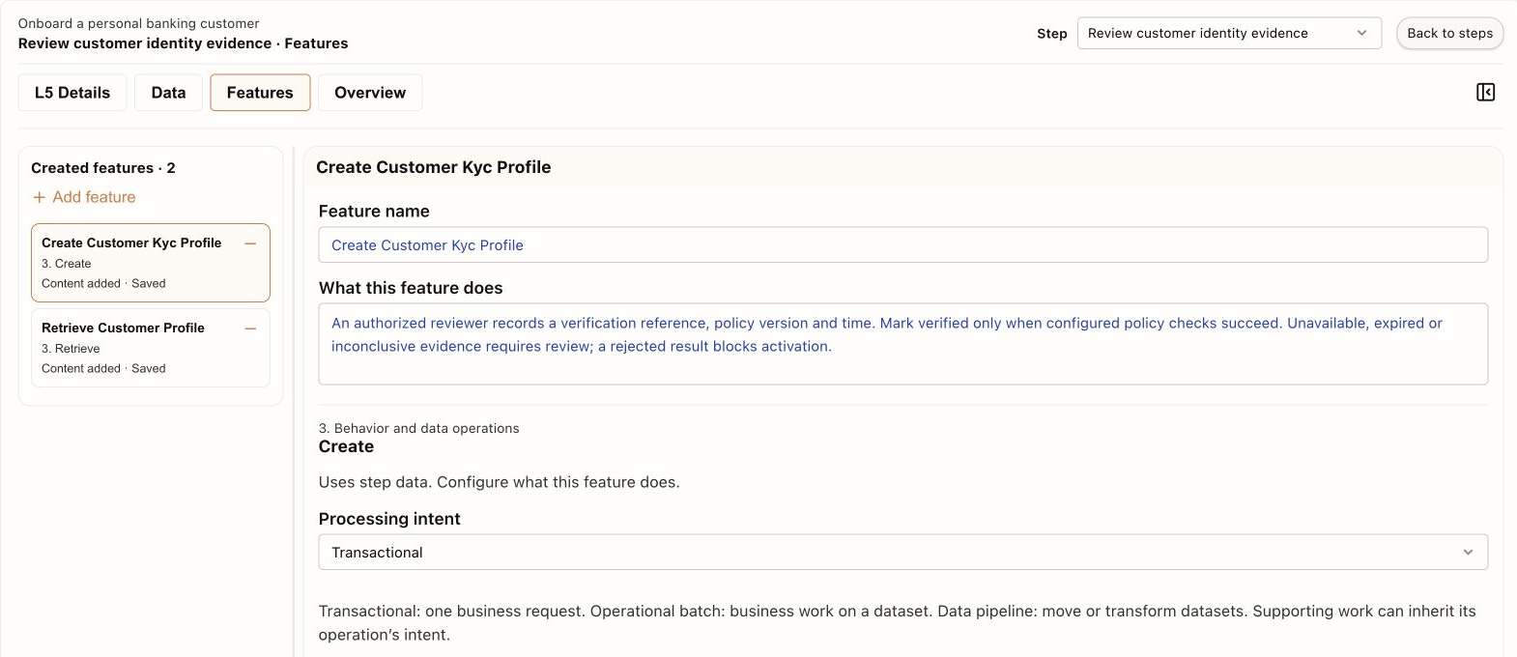Click the Created features · 2 heading
Image resolution: width=1517 pixels, height=657 pixels.
coord(103,168)
